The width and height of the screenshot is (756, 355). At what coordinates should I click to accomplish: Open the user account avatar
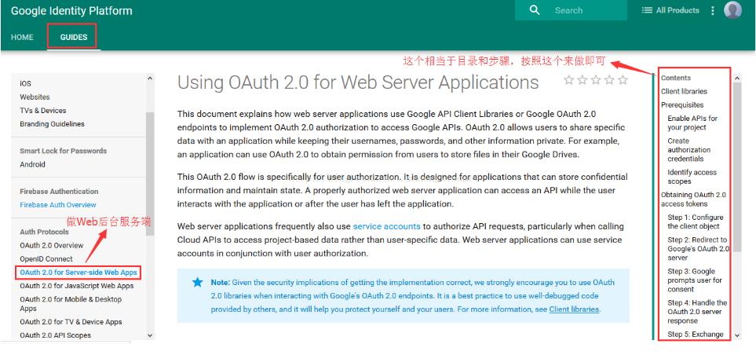[x=732, y=10]
